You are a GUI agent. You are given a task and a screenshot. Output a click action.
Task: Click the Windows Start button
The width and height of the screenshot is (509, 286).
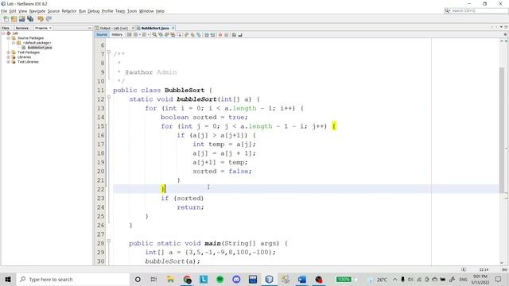tap(8, 279)
